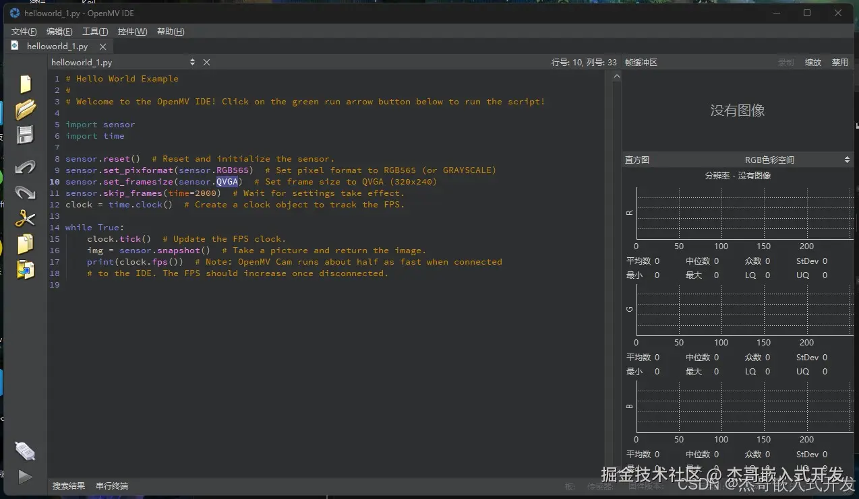Click the 分辨率 - 没有图像 resolution label
Viewport: 859px width, 499px height.
(x=738, y=175)
